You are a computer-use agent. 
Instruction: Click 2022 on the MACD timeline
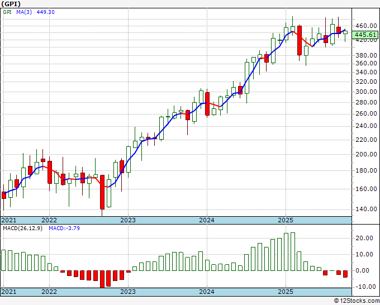(x=49, y=292)
